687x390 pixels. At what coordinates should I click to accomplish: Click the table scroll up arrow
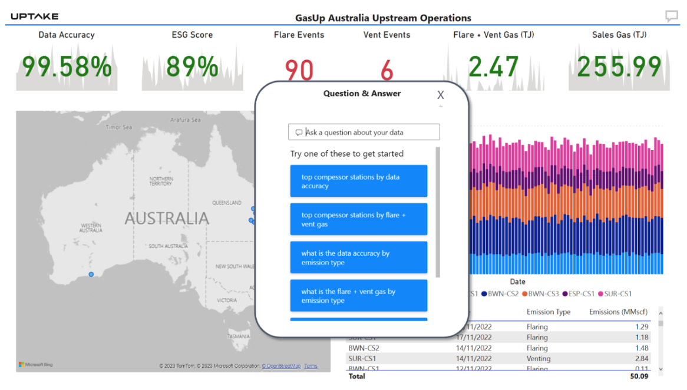(660, 313)
